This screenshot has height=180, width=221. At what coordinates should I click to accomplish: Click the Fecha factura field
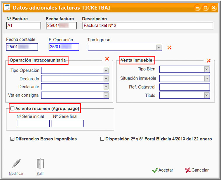(x=61, y=26)
